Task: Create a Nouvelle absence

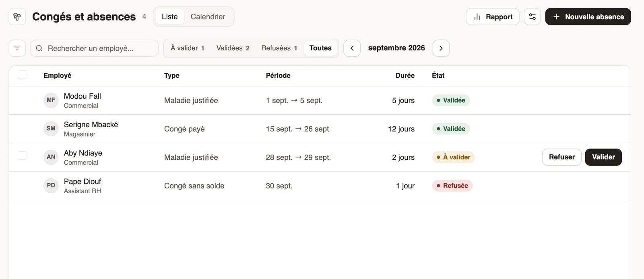Action: (588, 17)
